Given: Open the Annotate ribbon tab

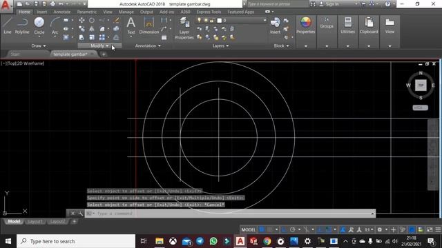Looking at the screenshot, I should [x=62, y=12].
